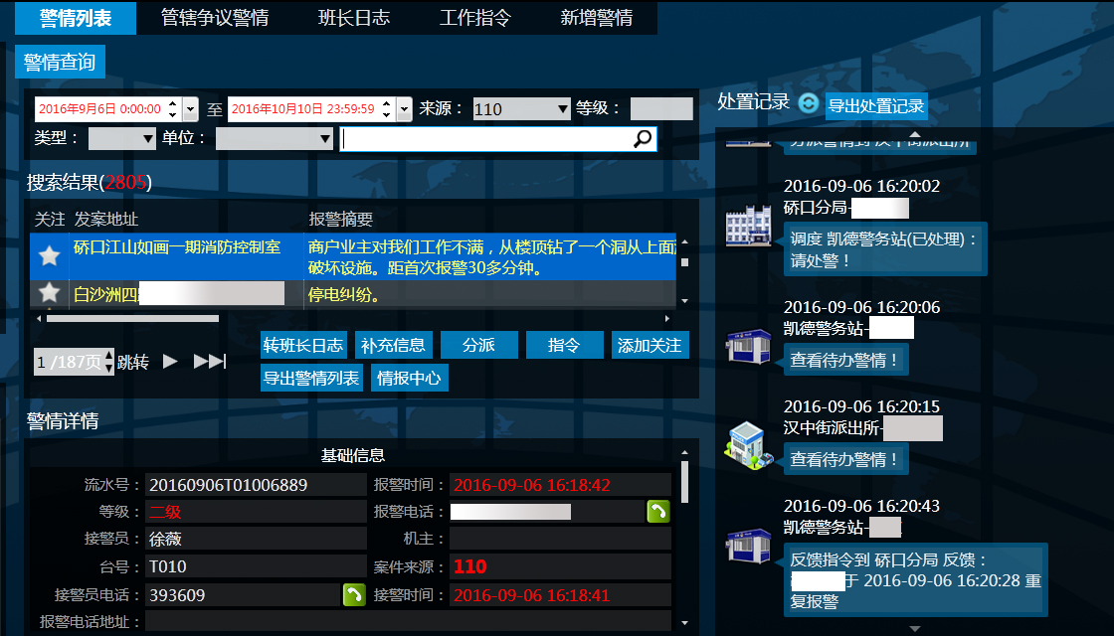This screenshot has height=636, width=1114.
Task: Open the 新增警情 tab
Action: click(x=596, y=18)
